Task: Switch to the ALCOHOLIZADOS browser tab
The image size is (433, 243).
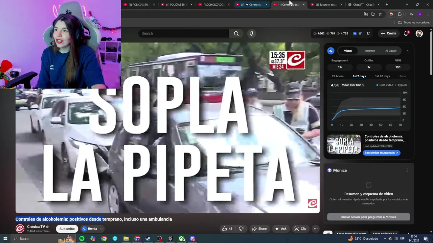Action: 214,5
